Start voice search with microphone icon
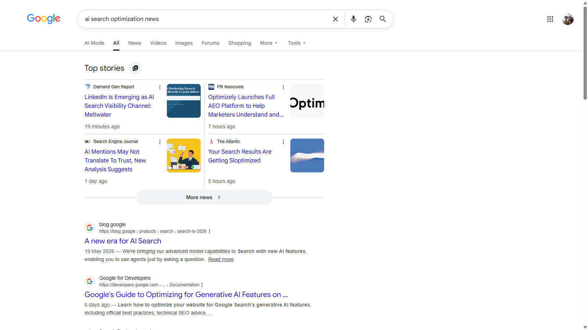 click(x=353, y=19)
